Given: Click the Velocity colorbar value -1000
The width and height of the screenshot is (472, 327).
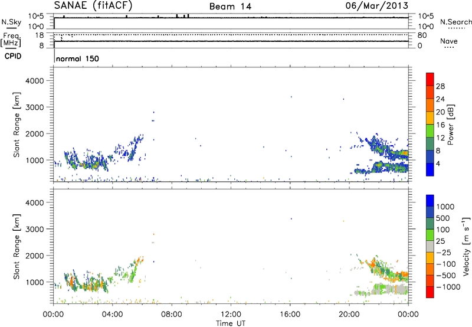Looking at the screenshot, I should [448, 287].
